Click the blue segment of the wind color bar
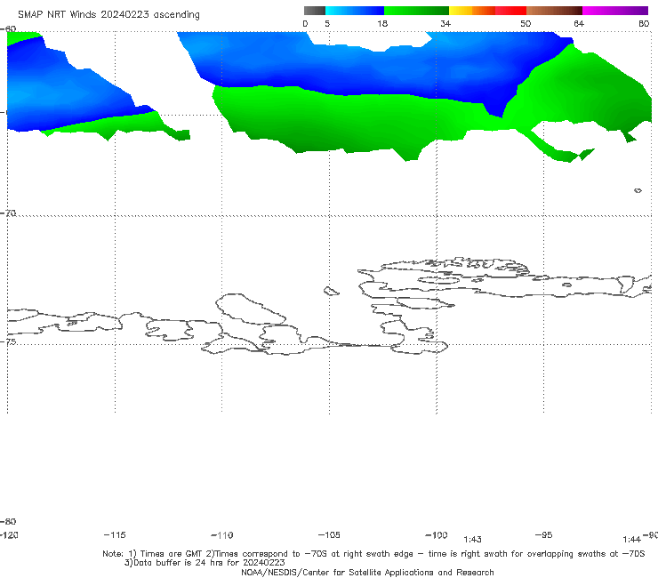 355,11
